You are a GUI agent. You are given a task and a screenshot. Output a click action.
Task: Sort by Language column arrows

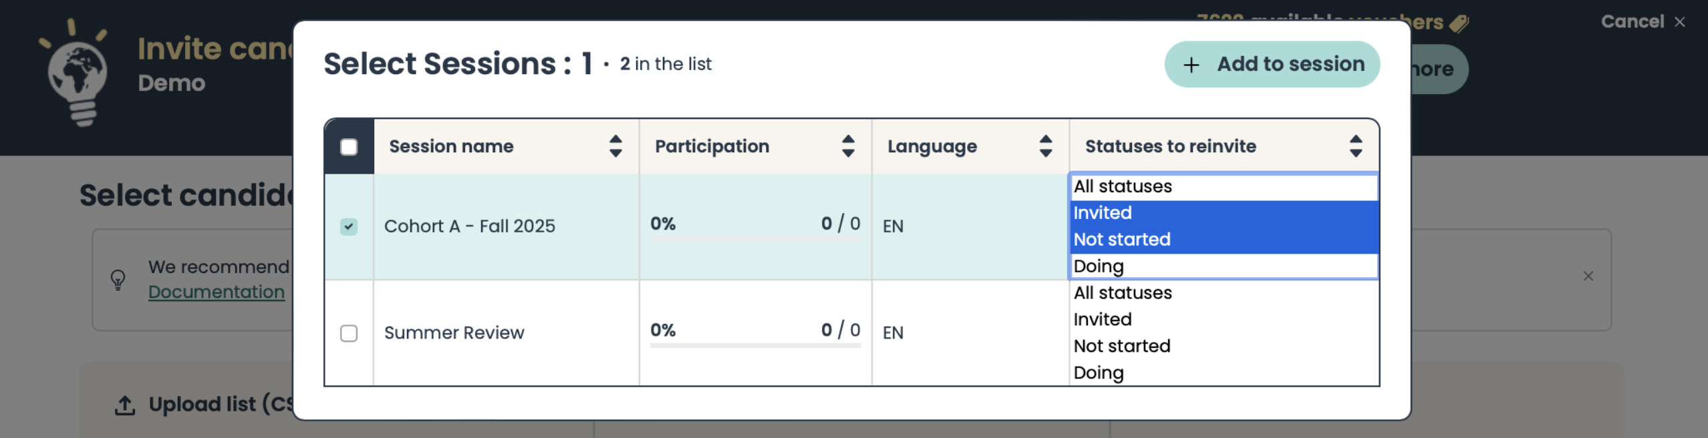[1046, 146]
